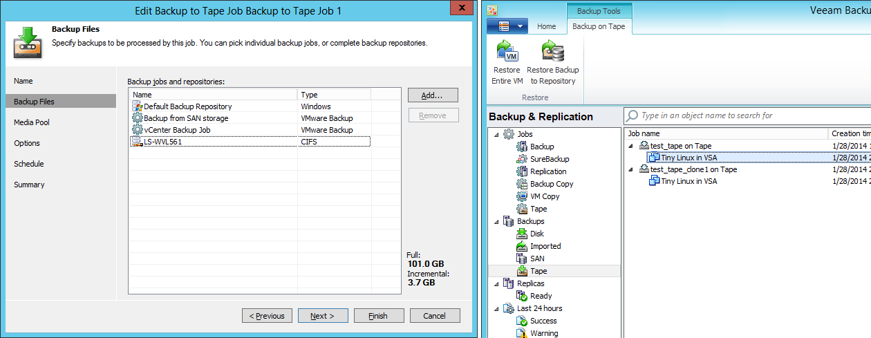Select the Tape icon under Backups
This screenshot has width=871, height=338.
pos(522,271)
